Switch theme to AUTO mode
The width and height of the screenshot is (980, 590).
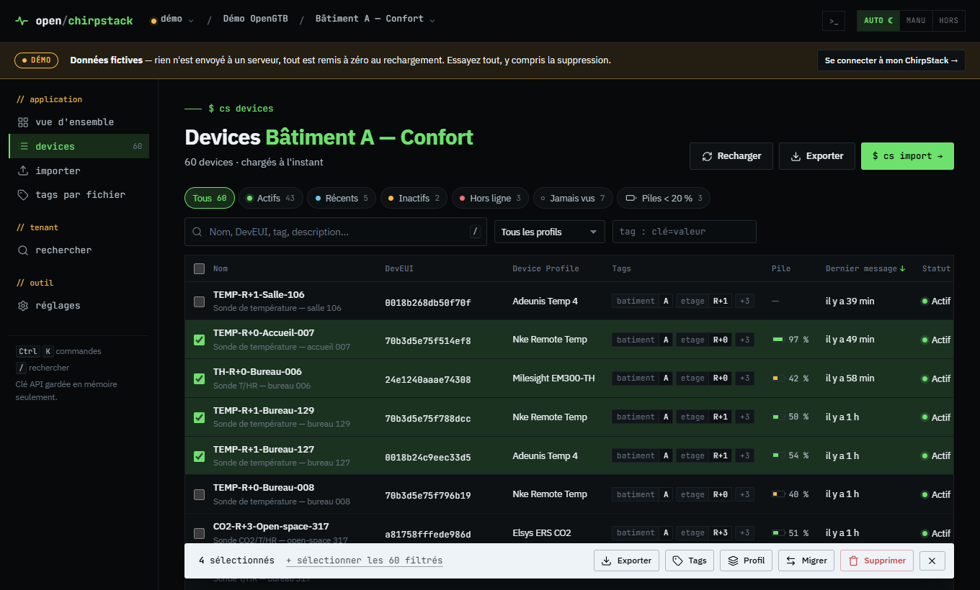(878, 21)
